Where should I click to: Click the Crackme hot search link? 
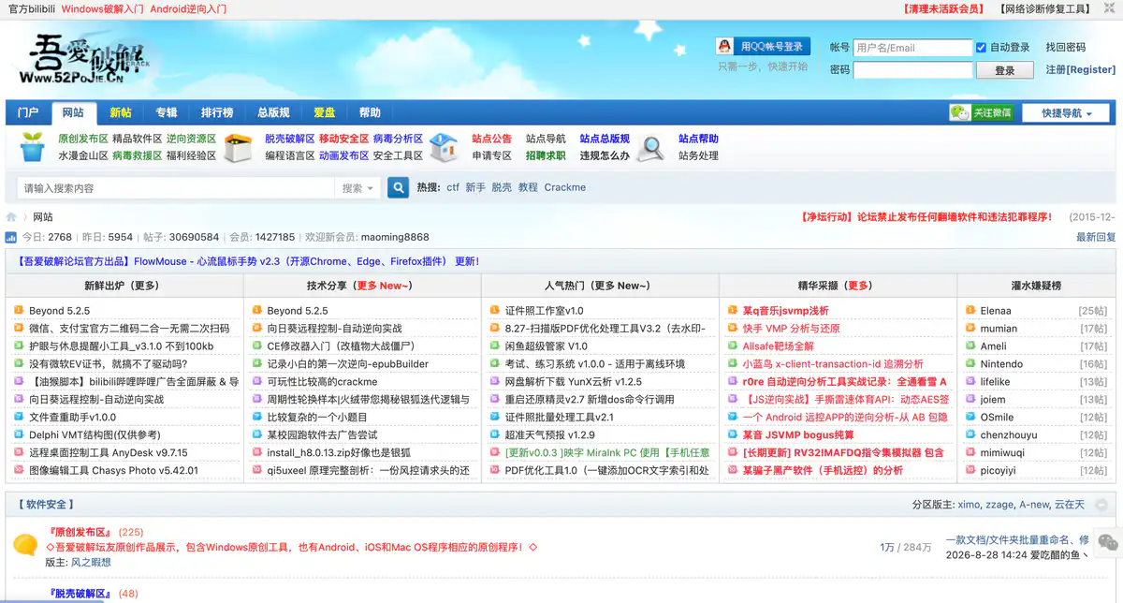565,187
